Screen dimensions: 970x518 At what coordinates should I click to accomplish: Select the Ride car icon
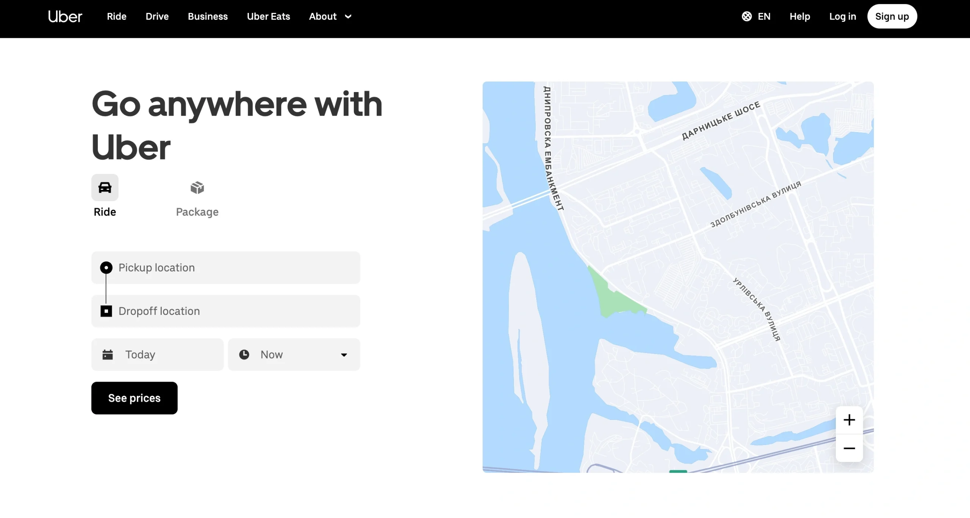105,188
